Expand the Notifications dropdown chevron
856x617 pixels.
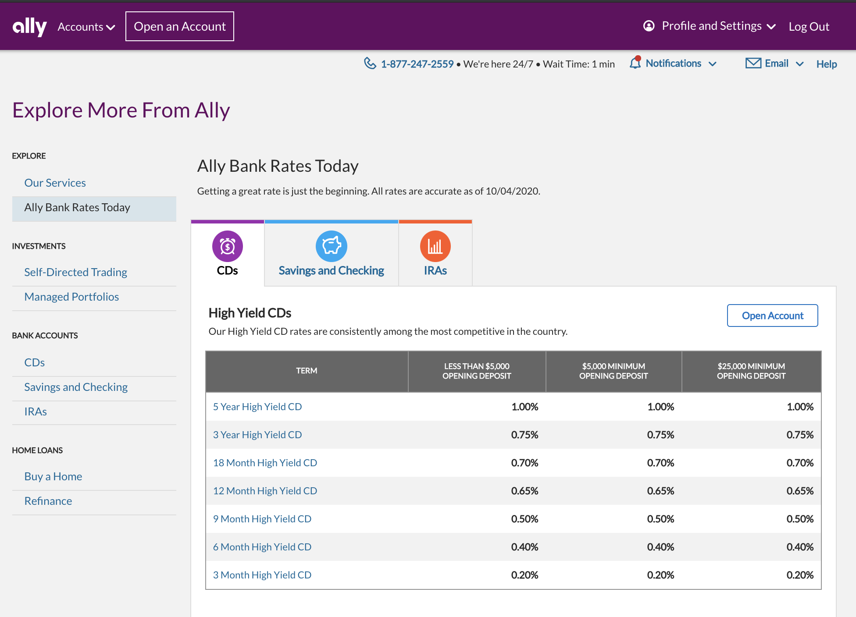[713, 64]
